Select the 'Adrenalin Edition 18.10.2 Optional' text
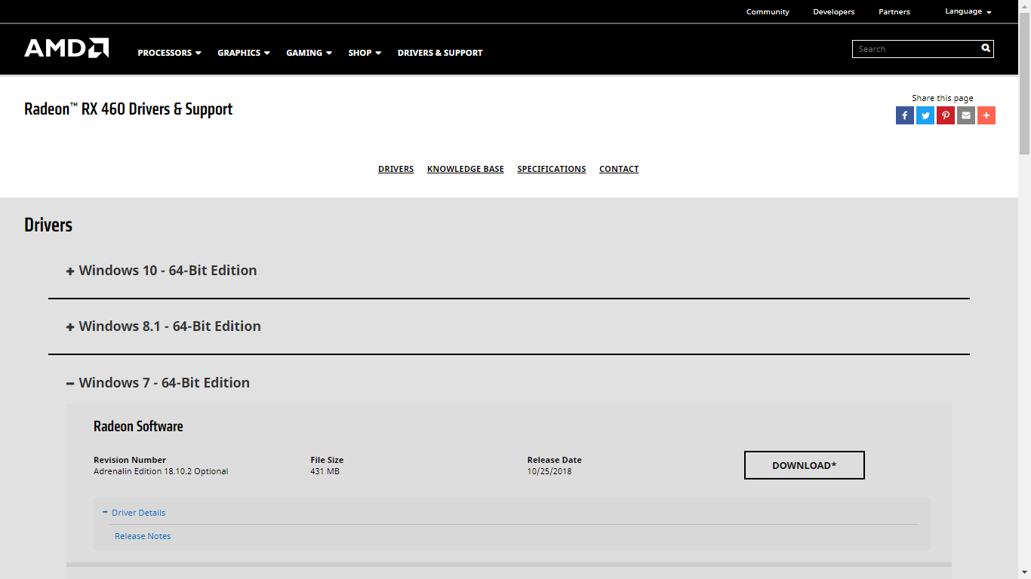This screenshot has height=579, width=1031. click(x=161, y=471)
